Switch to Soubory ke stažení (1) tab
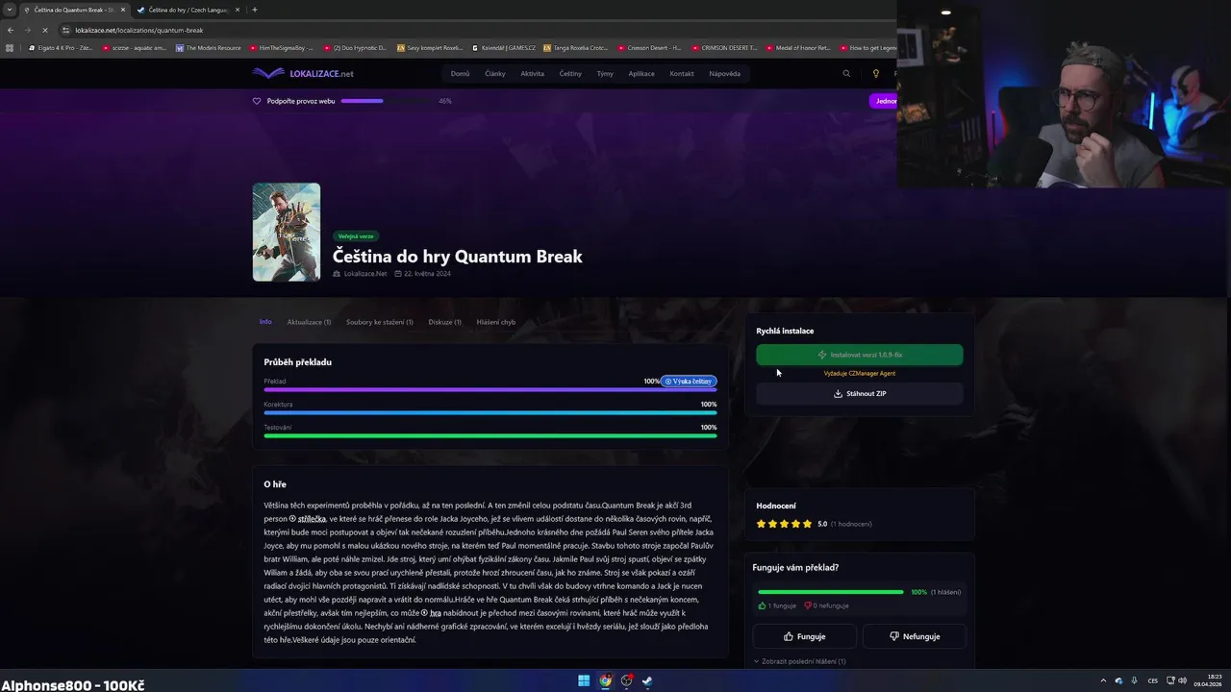This screenshot has height=692, width=1231. coord(380,322)
